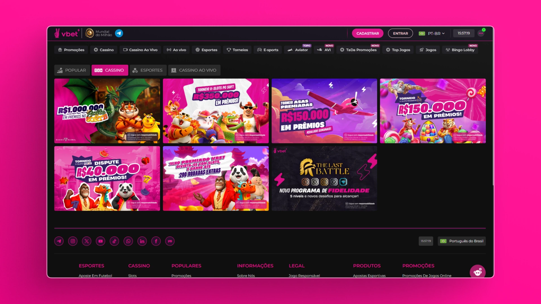Switch to the ESPORTES tab
This screenshot has height=304, width=541.
coord(148,70)
